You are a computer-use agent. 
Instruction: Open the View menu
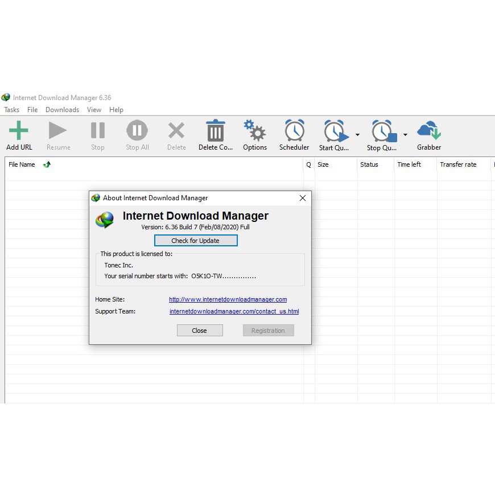(x=94, y=110)
